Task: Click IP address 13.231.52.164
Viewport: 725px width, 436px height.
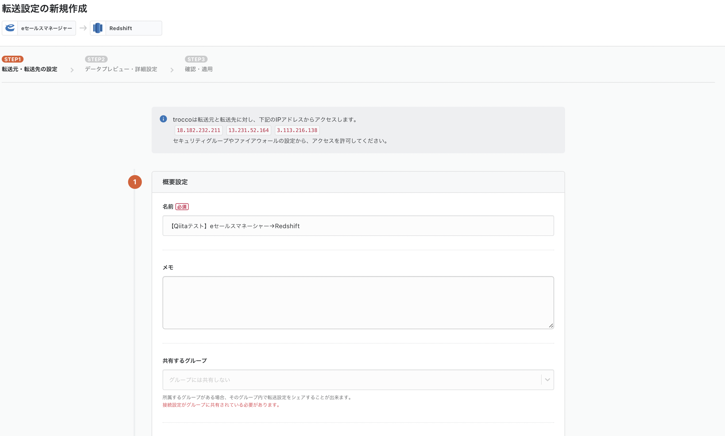Action: pos(248,130)
